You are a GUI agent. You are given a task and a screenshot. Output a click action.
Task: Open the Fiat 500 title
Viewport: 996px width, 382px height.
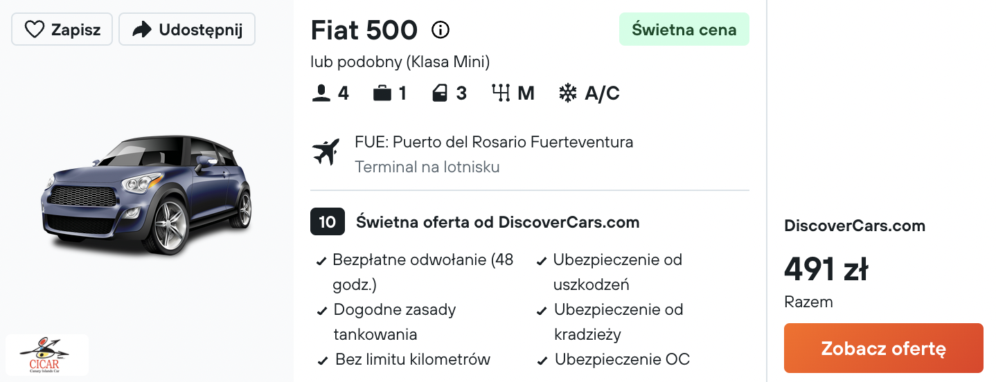[364, 30]
